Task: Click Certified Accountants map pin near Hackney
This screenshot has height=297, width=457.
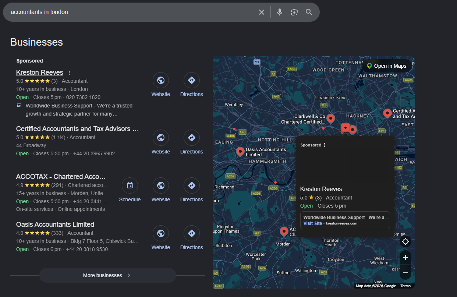Action: [387, 113]
